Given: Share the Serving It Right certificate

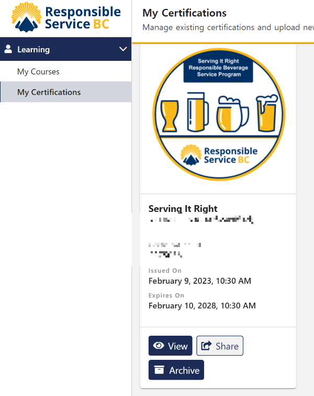Looking at the screenshot, I should point(220,346).
